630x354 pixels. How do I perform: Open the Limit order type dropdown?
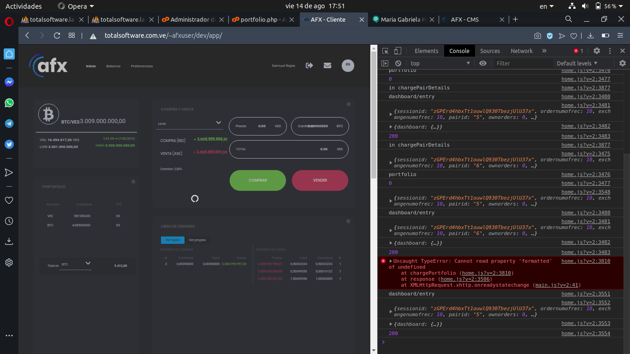[x=189, y=124]
